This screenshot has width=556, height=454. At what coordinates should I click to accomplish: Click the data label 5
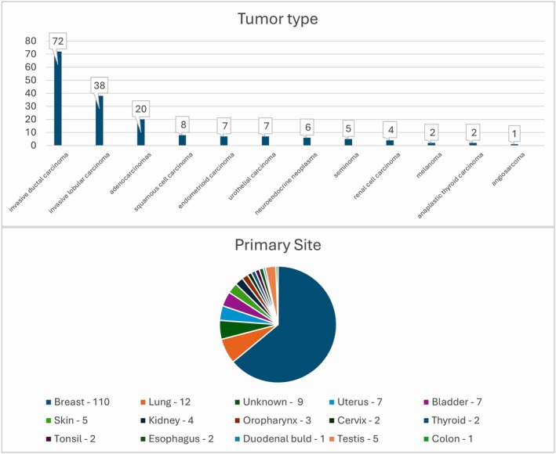tap(348, 129)
